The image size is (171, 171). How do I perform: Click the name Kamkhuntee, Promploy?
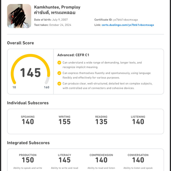pyautogui.click(x=57, y=7)
